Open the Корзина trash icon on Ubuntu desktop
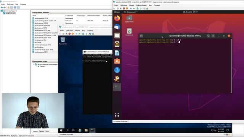The width and height of the screenshot is (244, 137). tap(129, 32)
